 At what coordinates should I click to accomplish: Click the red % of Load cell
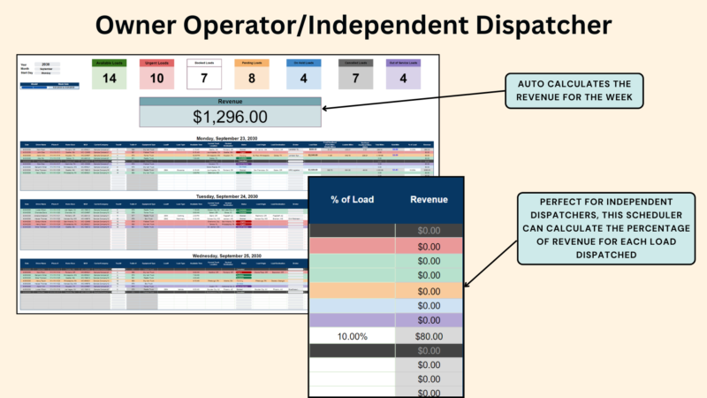click(352, 247)
